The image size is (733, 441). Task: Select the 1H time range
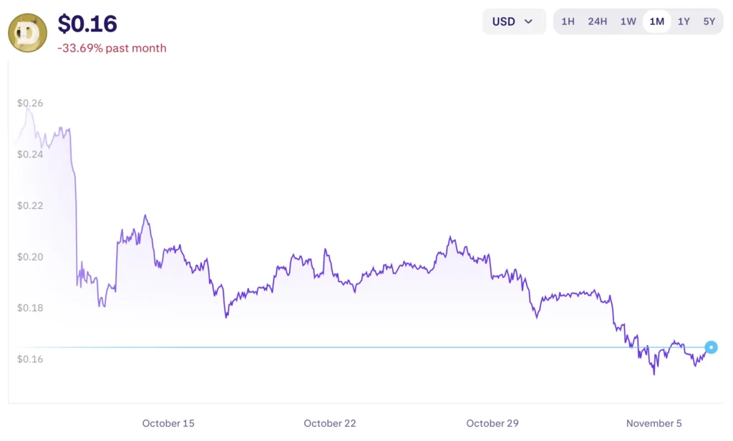click(568, 21)
